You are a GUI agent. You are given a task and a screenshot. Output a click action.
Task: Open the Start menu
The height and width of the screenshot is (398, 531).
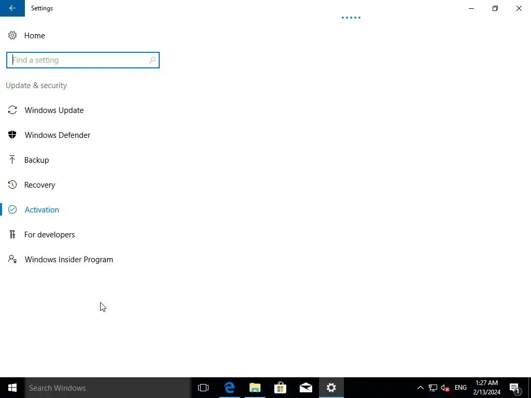click(x=12, y=388)
